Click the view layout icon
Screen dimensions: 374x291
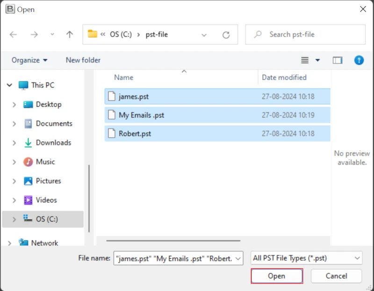[x=305, y=60]
